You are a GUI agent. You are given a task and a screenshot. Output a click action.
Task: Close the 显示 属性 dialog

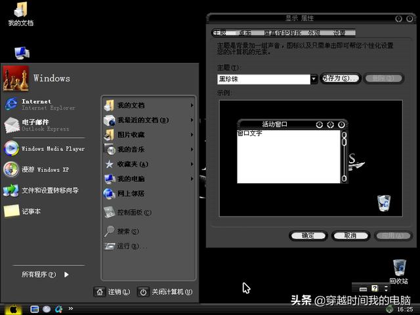pos(409,19)
